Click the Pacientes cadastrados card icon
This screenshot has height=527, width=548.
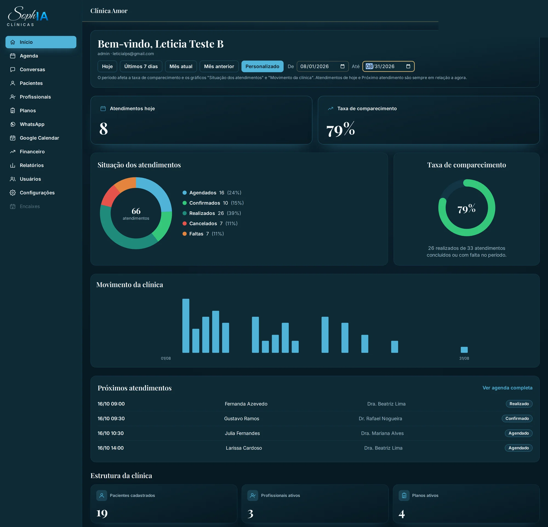click(x=102, y=496)
